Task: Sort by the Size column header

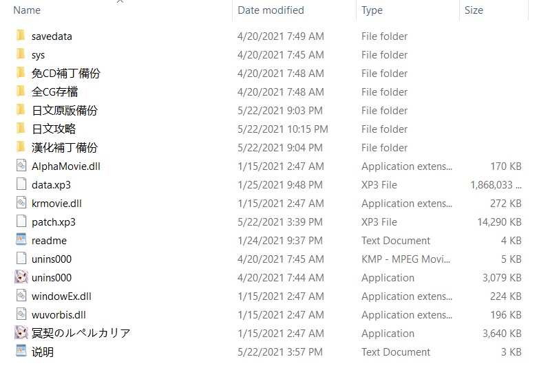Action: pyautogui.click(x=474, y=10)
